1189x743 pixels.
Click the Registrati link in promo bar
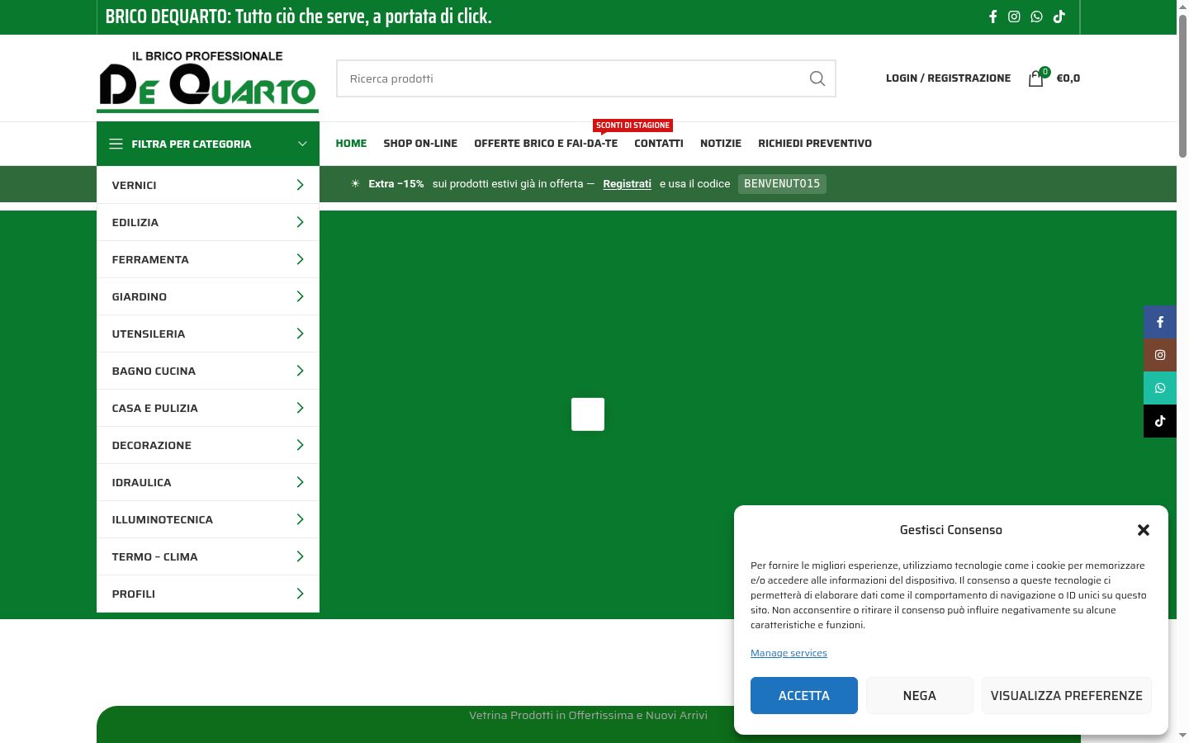point(627,184)
